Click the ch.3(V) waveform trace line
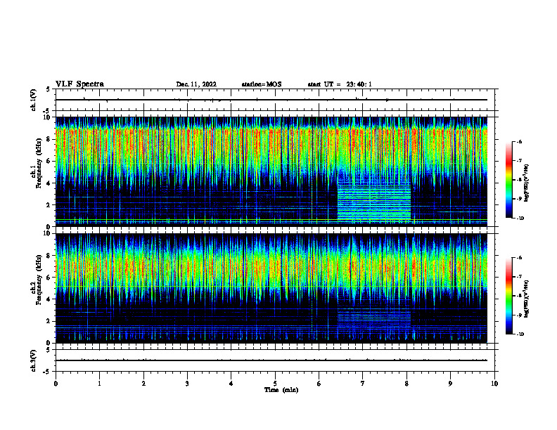 (x=271, y=360)
